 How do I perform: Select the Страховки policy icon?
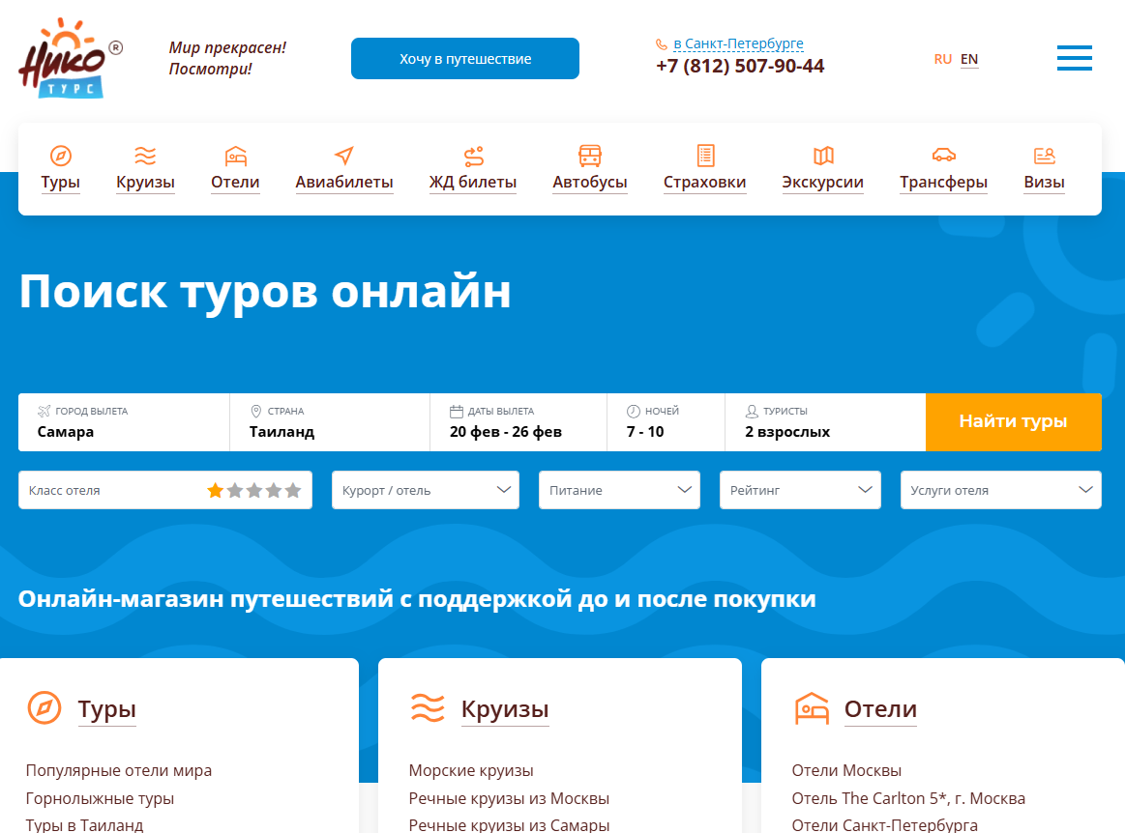point(705,154)
